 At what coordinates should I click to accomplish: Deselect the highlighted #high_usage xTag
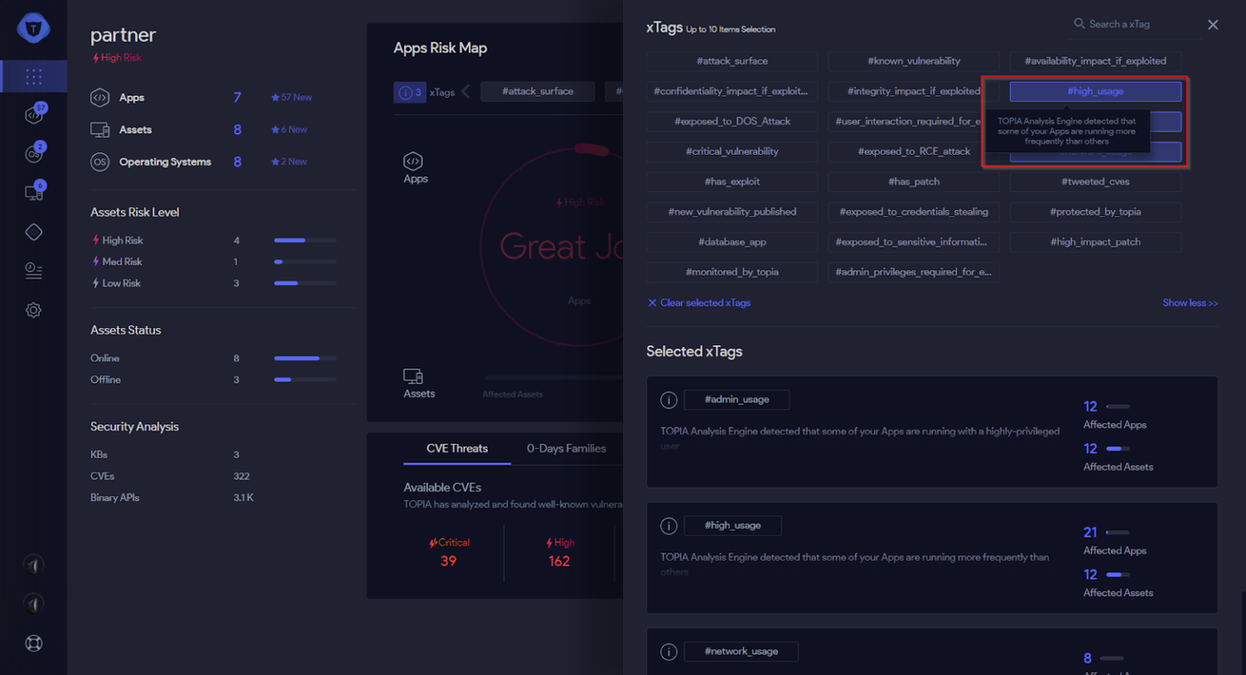(x=1096, y=92)
